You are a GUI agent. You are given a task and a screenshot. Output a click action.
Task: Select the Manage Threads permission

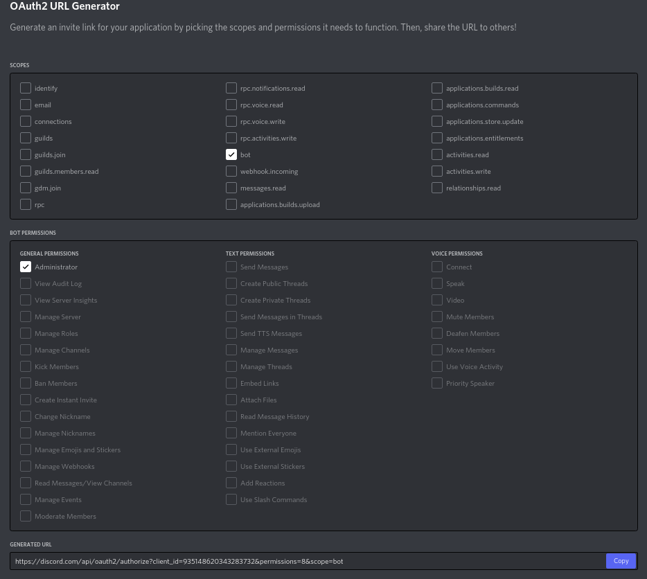231,366
